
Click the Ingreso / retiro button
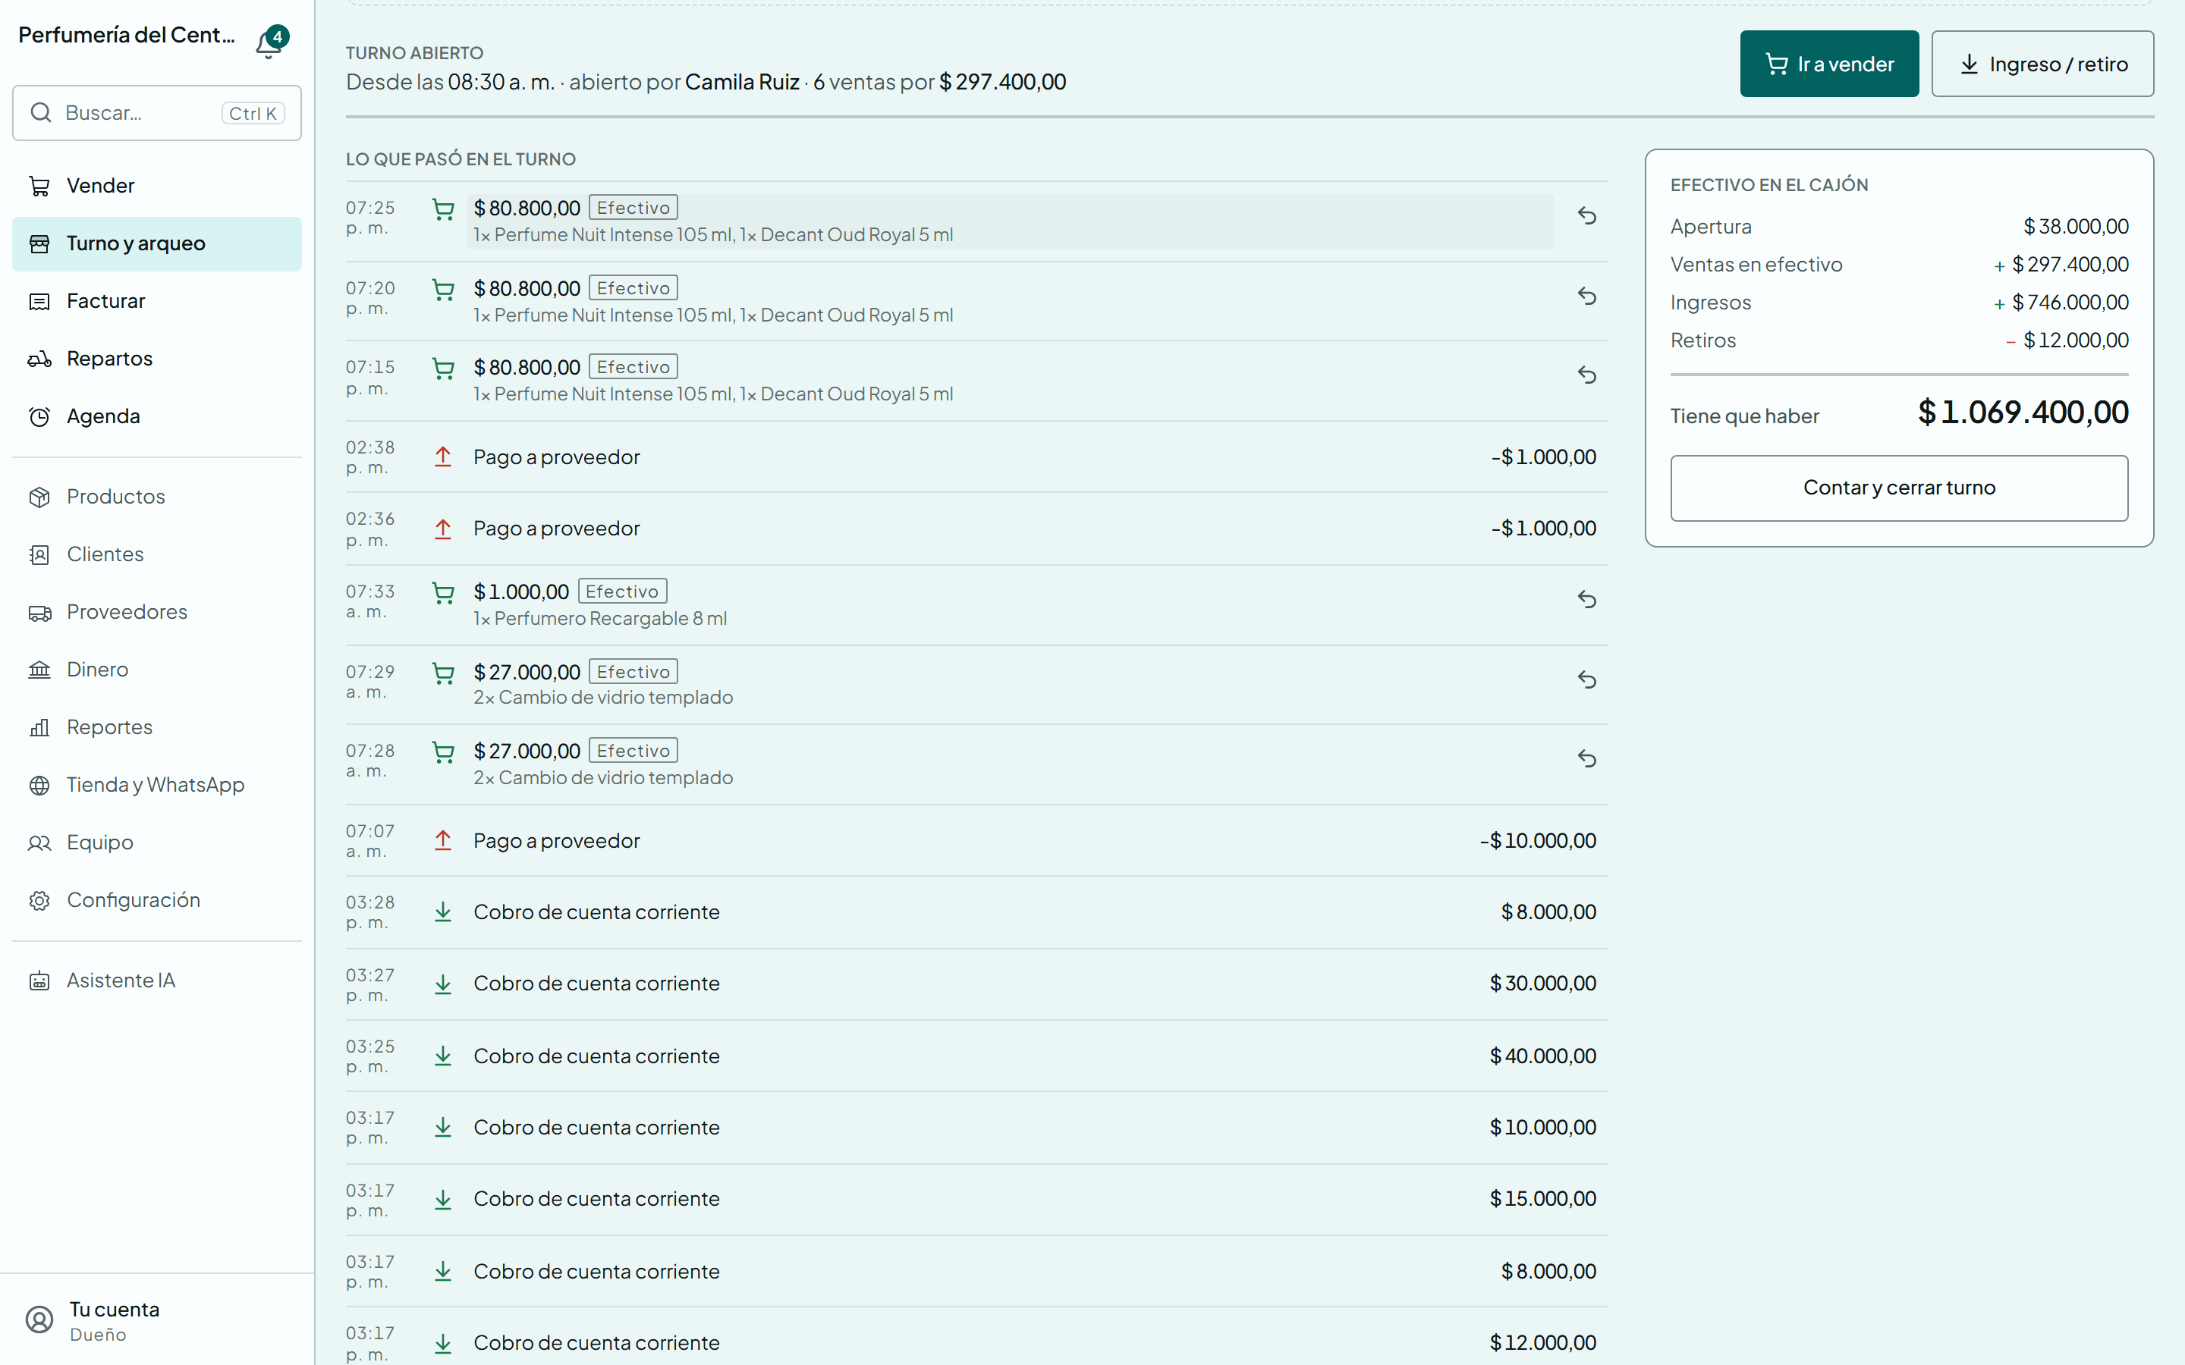(x=2042, y=64)
